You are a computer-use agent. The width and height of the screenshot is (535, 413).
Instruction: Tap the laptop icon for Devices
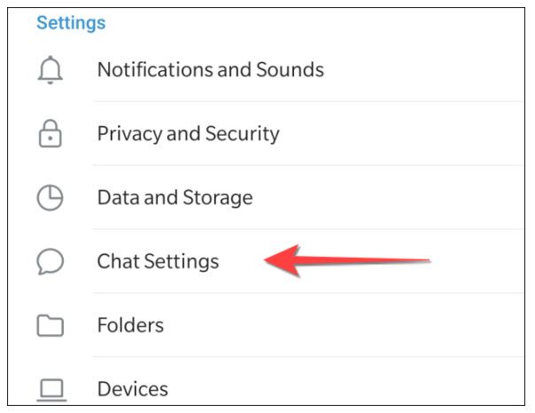coord(51,388)
